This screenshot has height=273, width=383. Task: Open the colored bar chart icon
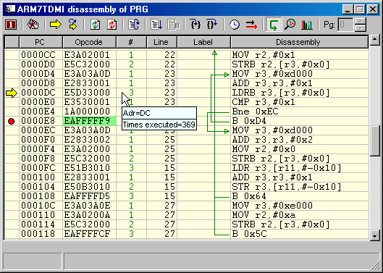[x=307, y=25]
